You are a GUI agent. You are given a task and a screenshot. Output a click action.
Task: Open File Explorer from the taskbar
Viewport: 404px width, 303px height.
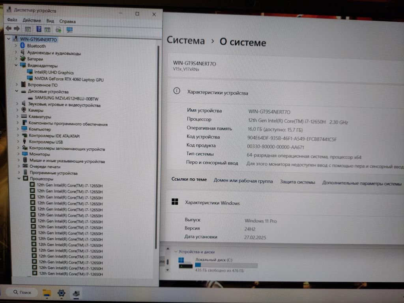47,293
